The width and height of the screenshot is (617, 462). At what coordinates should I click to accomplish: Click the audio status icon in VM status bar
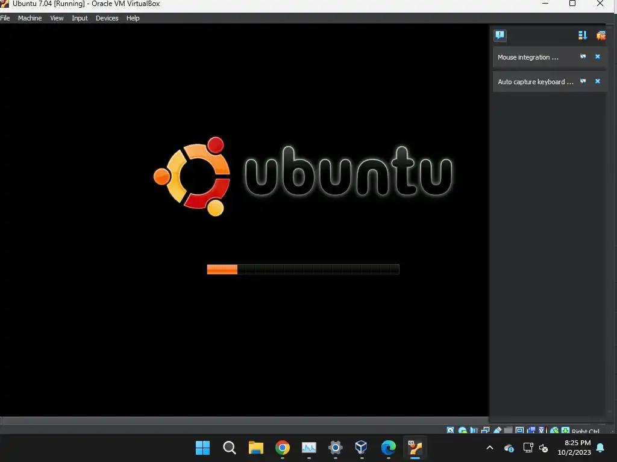click(474, 430)
